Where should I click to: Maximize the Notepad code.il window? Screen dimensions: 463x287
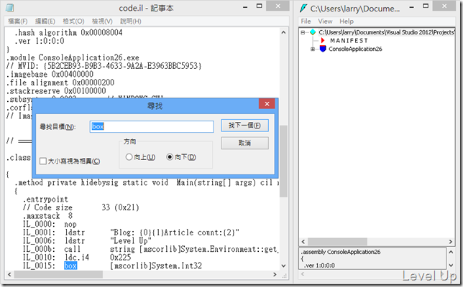click(x=260, y=6)
